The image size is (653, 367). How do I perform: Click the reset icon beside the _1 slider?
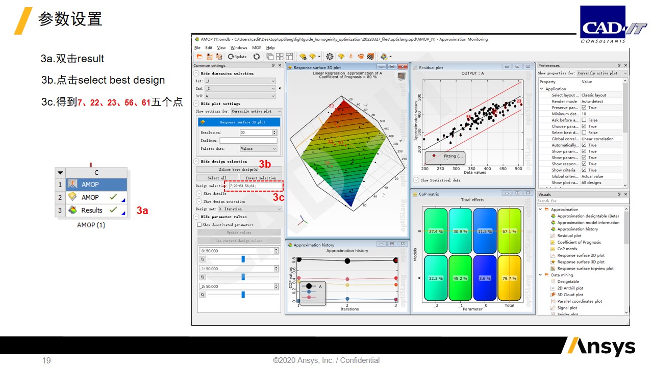(x=203, y=277)
